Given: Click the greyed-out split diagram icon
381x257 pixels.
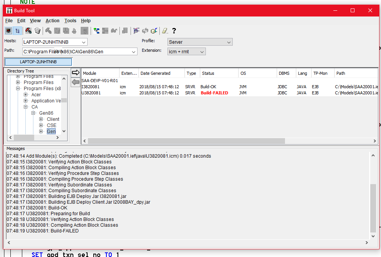Looking at the screenshot, I should click(x=105, y=31).
